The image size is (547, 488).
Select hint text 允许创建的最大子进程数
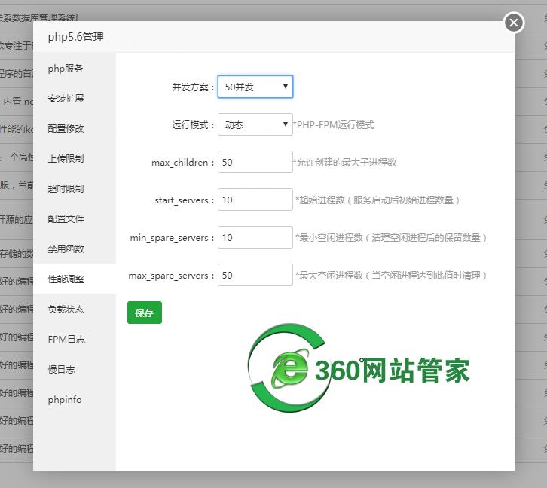[344, 162]
